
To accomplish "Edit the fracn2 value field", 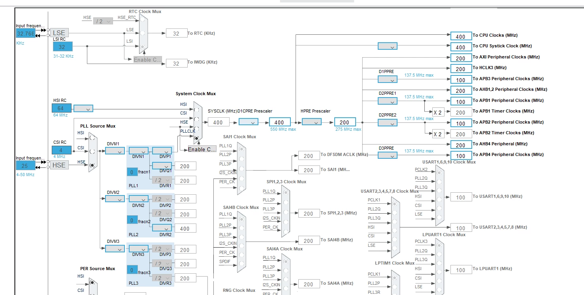I will [132, 220].
